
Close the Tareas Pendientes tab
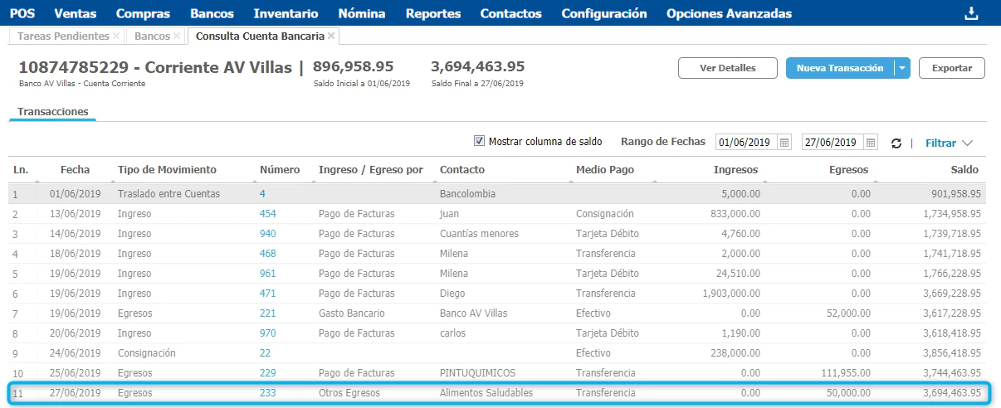pyautogui.click(x=116, y=36)
